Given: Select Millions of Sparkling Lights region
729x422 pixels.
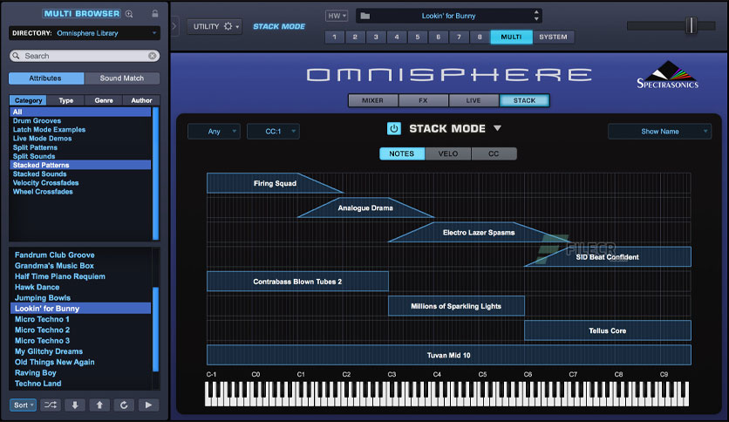Looking at the screenshot, I should click(x=456, y=306).
